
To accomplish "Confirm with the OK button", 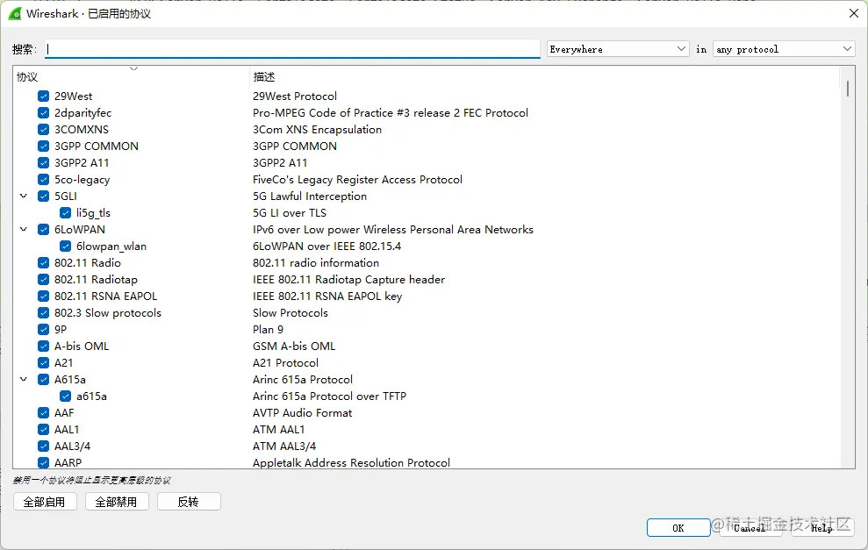I will point(678,527).
